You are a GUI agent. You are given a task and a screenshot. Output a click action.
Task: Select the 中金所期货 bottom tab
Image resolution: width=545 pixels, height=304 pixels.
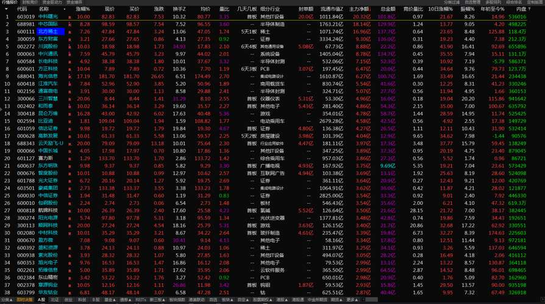click(x=318, y=300)
